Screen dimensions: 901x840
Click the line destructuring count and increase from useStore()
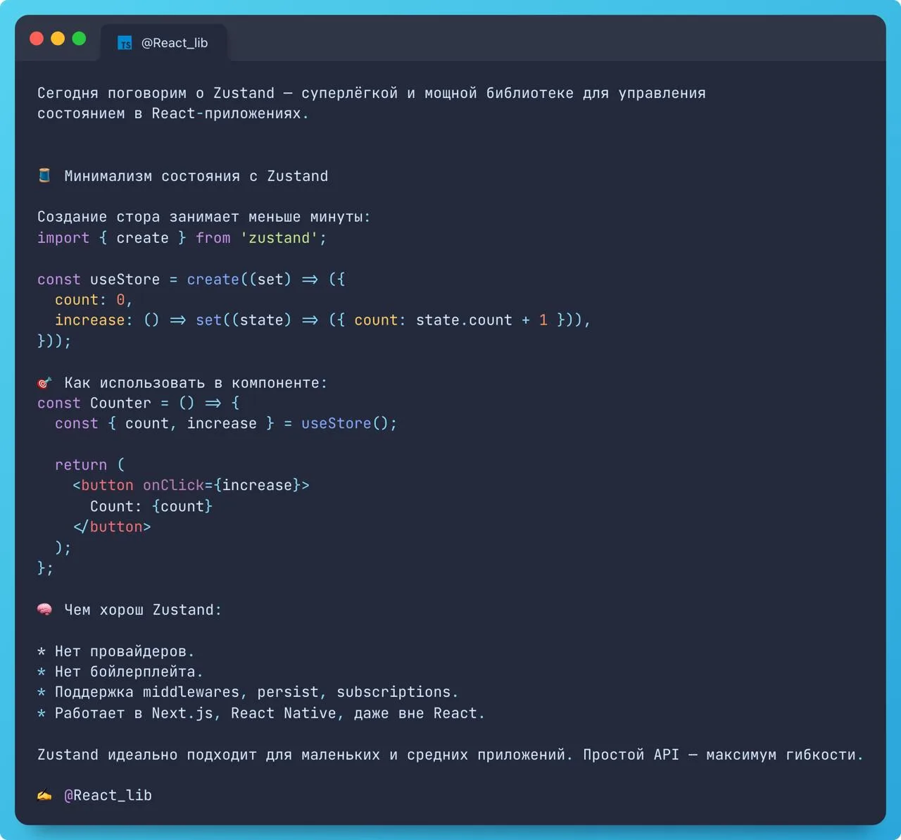tap(226, 423)
